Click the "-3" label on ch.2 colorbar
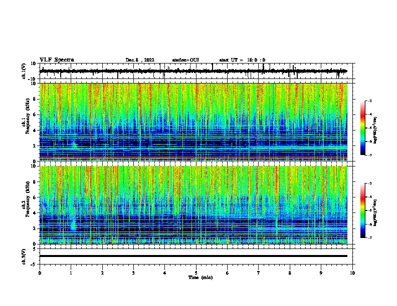The image size is (397, 306). [x=370, y=183]
